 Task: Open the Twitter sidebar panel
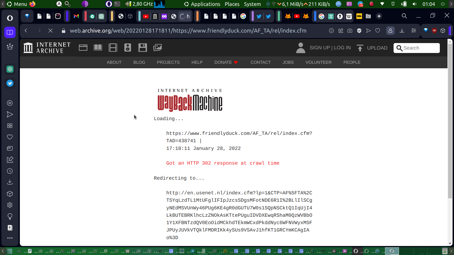point(10,83)
